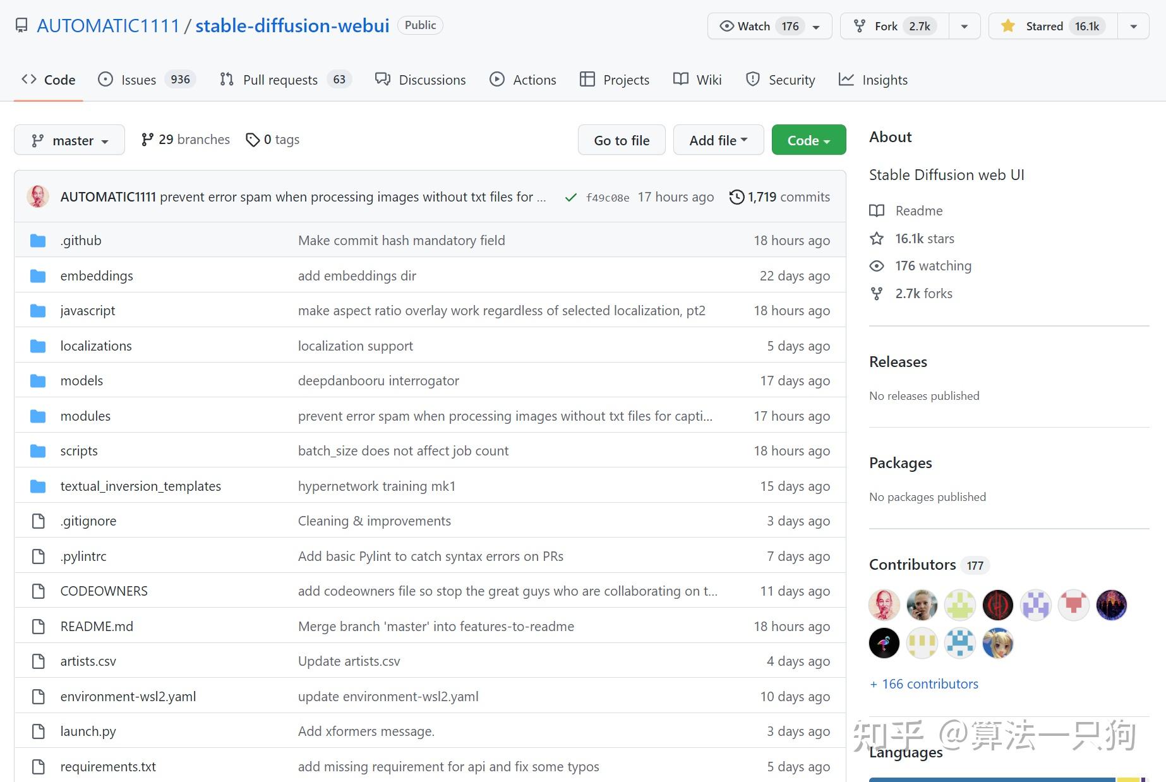Open the stable-diffusion-webui repository link
1166x782 pixels.
tap(292, 26)
